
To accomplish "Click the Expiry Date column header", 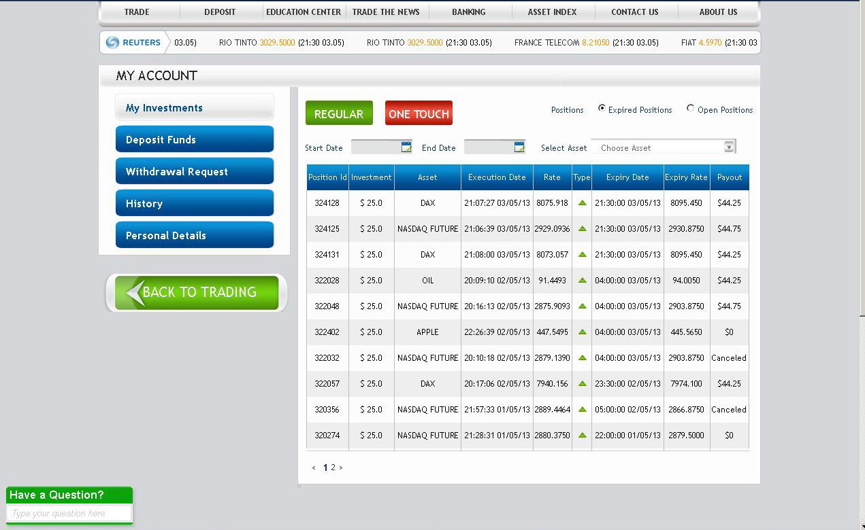I will coord(627,177).
